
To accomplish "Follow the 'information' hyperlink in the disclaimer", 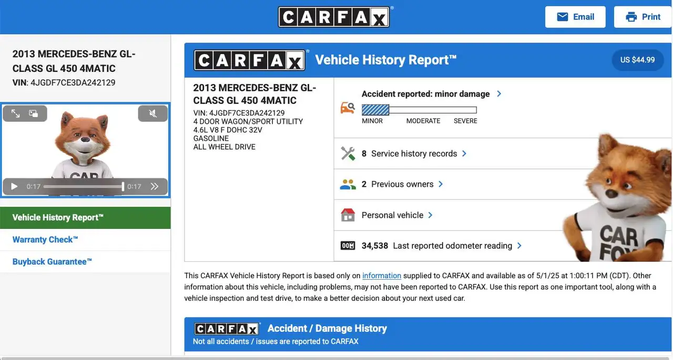I will [x=382, y=276].
